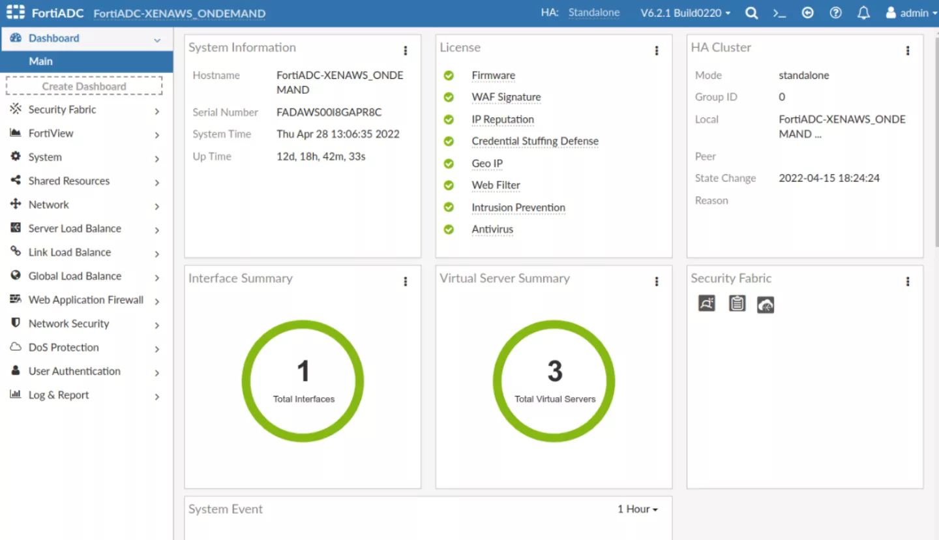Click the Server Load Balance icon
Viewport: 939px width, 540px height.
16,228
